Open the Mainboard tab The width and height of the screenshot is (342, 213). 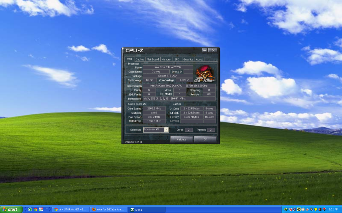153,59
